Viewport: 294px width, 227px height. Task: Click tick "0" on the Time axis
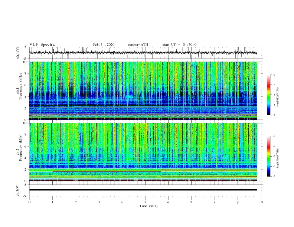[29, 202]
